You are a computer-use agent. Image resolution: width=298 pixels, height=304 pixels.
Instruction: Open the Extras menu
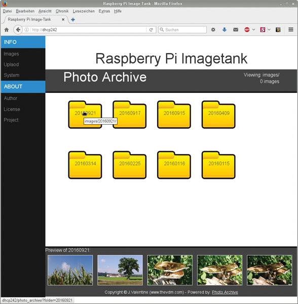(x=104, y=11)
